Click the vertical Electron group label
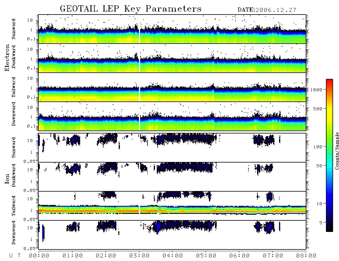This screenshot has width=339, height=261. pos(7,58)
